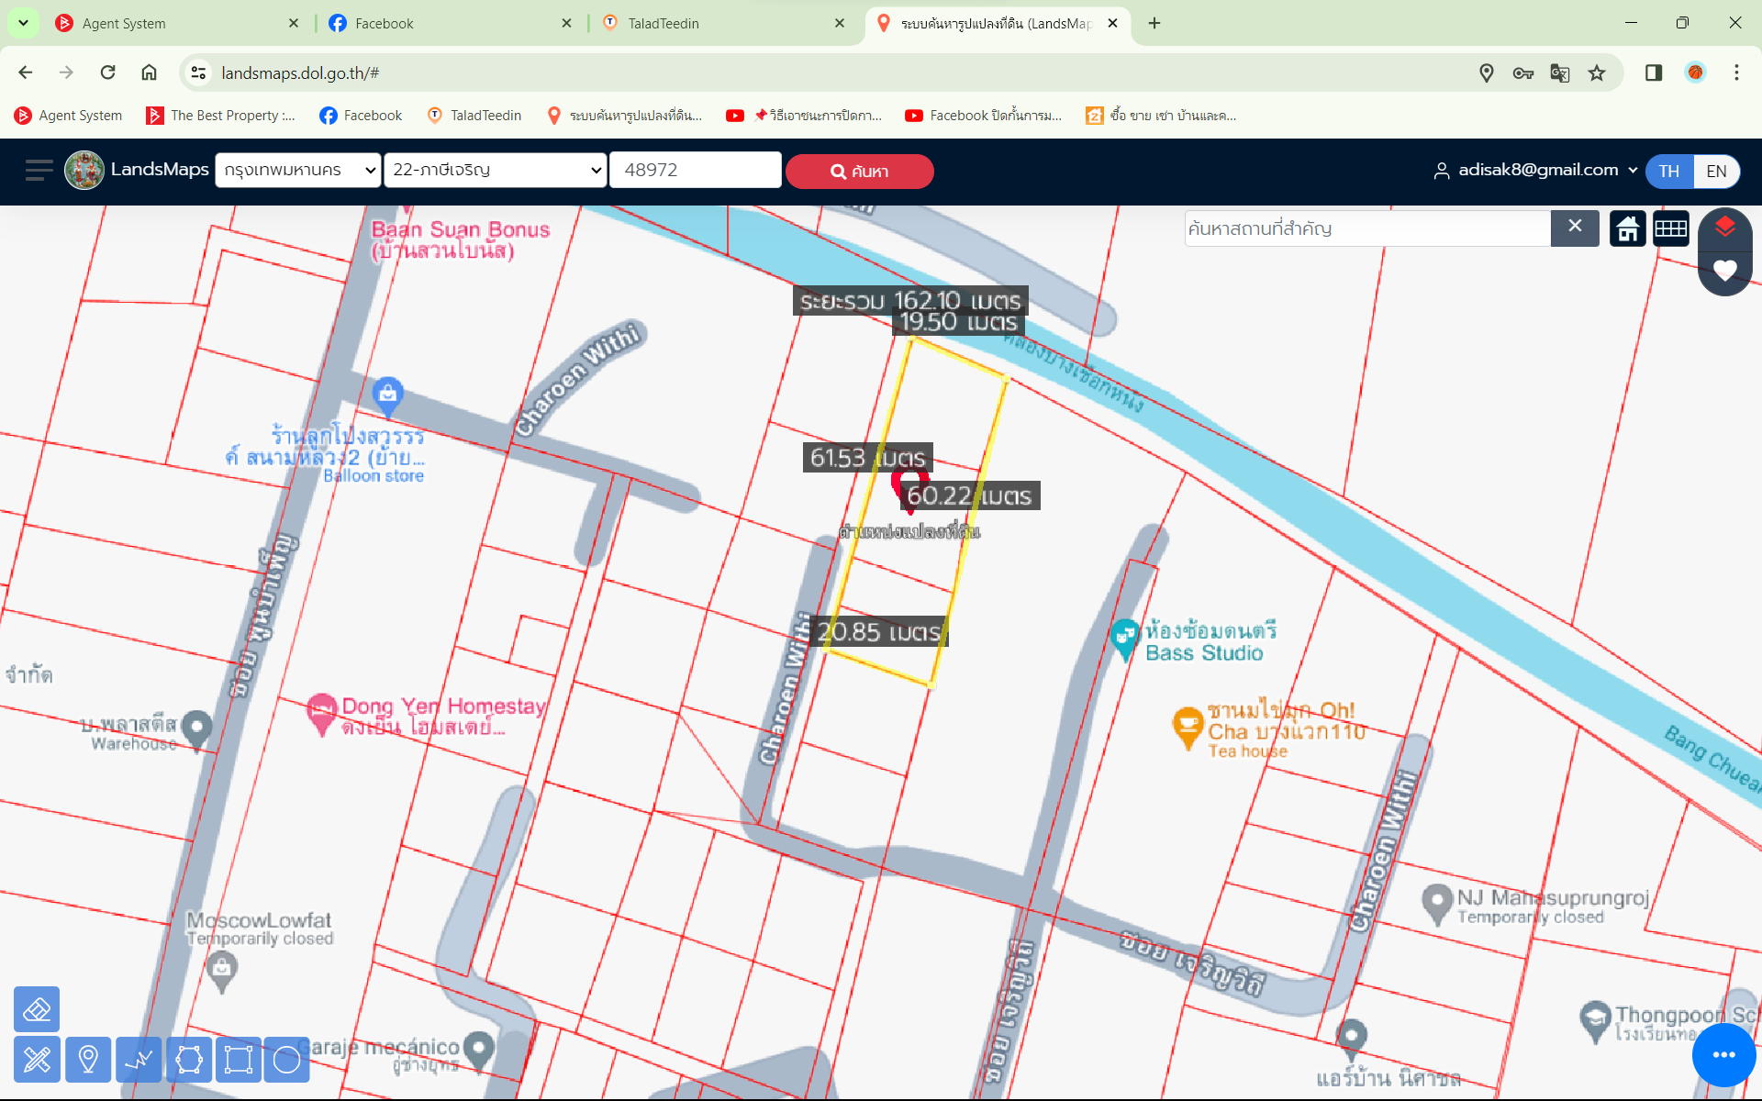Click the parcel number field 48972
Screen dimensions: 1762x1101
(696, 171)
